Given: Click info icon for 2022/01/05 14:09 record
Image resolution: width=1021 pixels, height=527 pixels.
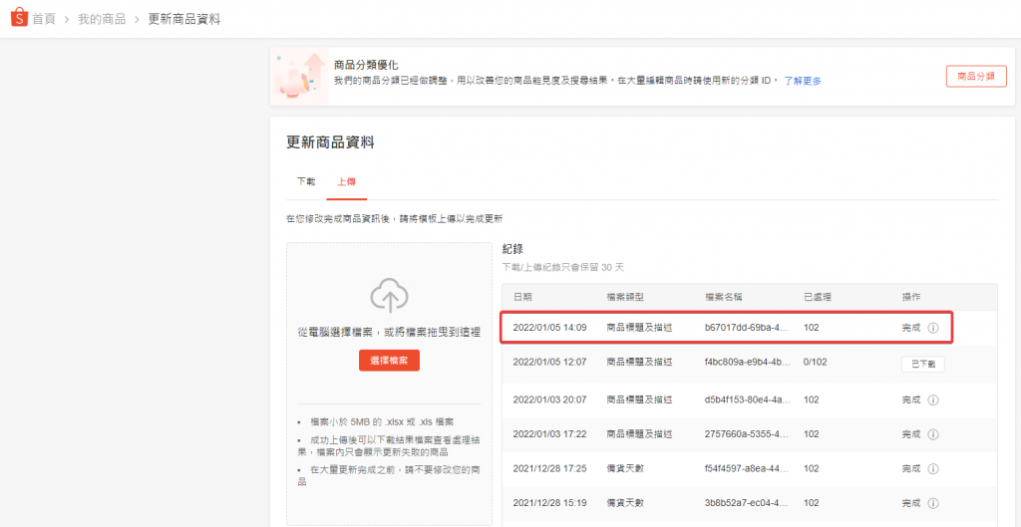Looking at the screenshot, I should [x=933, y=327].
